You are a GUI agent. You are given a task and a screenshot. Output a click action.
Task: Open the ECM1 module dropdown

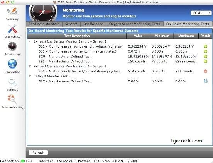[x=201, y=13]
